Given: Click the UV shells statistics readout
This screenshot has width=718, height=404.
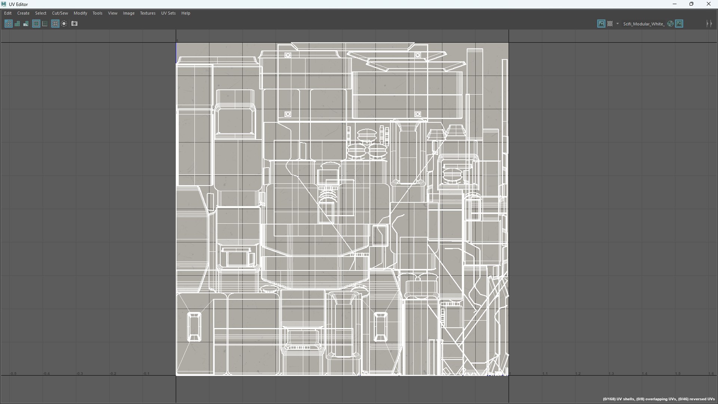Looking at the screenshot, I should click(x=659, y=399).
